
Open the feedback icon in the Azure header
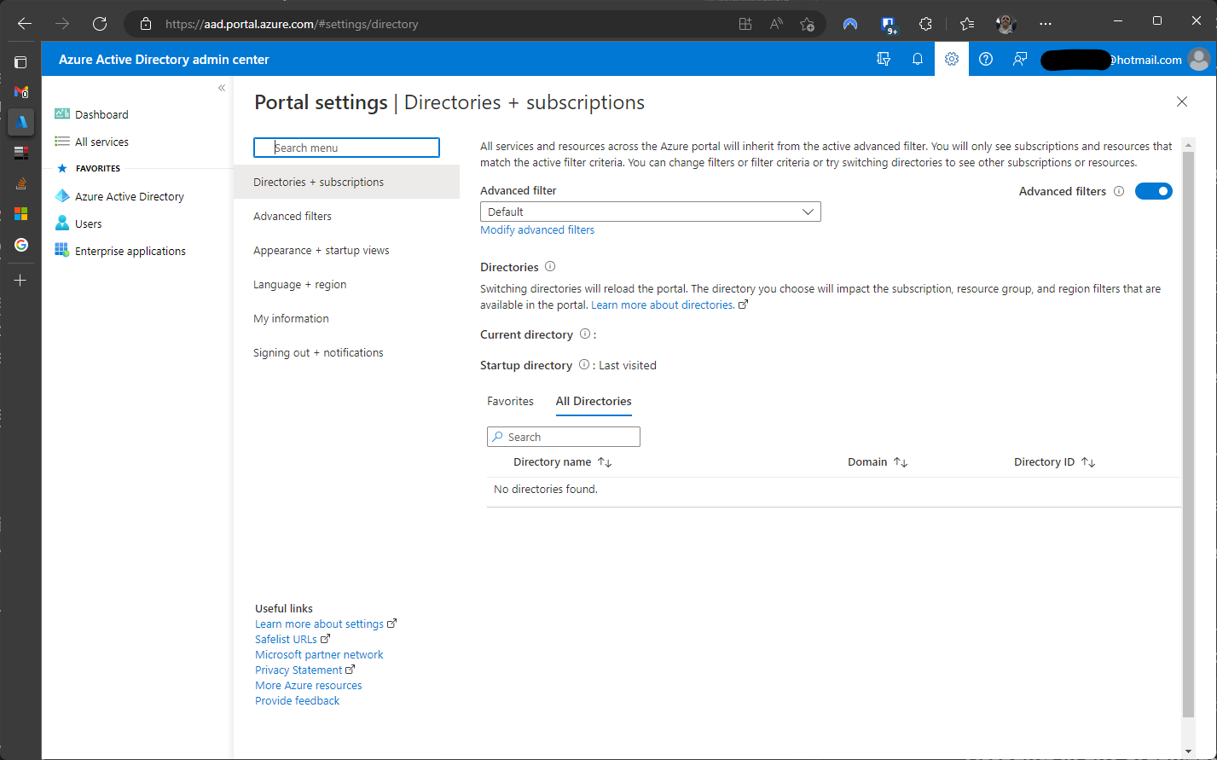tap(1020, 60)
